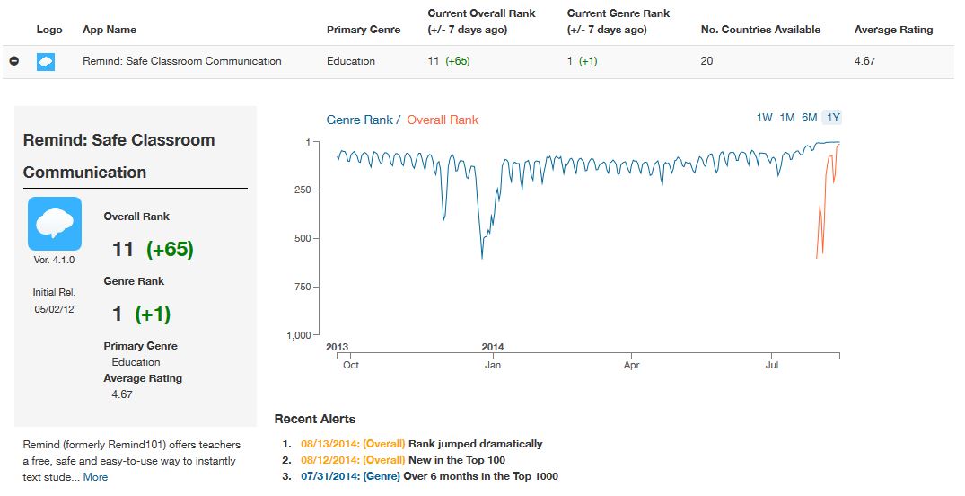Select the 1M time range
965x496 pixels.
coord(787,118)
